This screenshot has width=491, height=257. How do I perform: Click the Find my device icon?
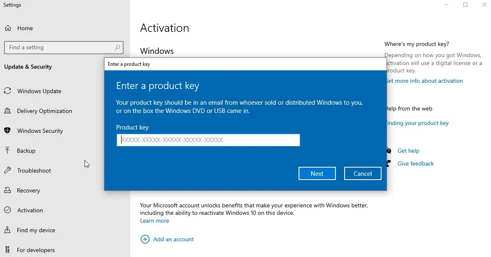[x=7, y=230]
